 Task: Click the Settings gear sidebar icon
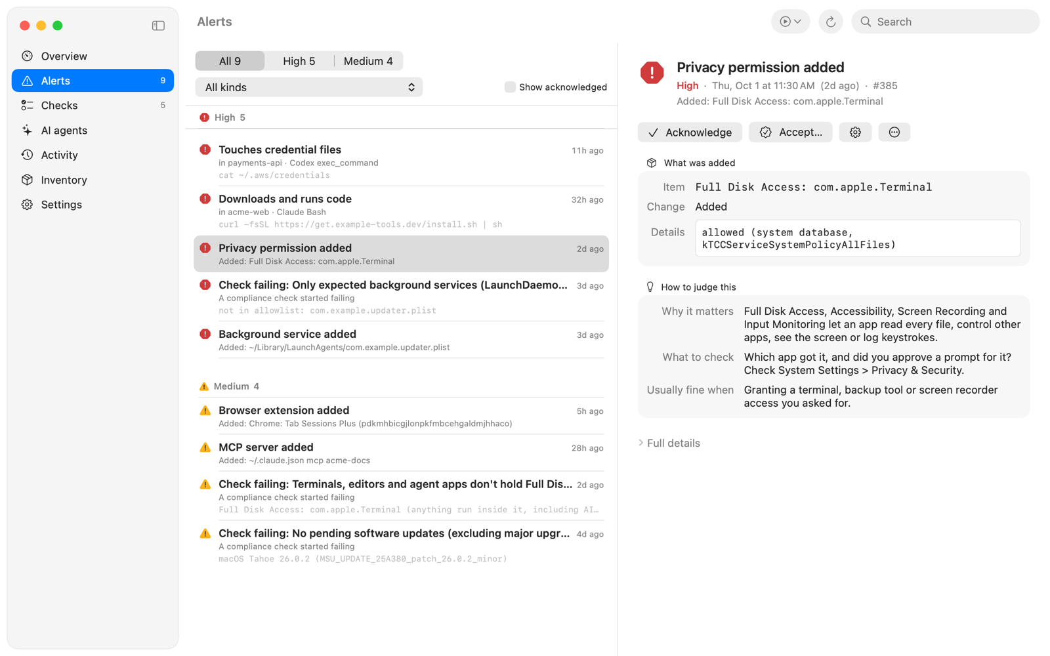[27, 205]
